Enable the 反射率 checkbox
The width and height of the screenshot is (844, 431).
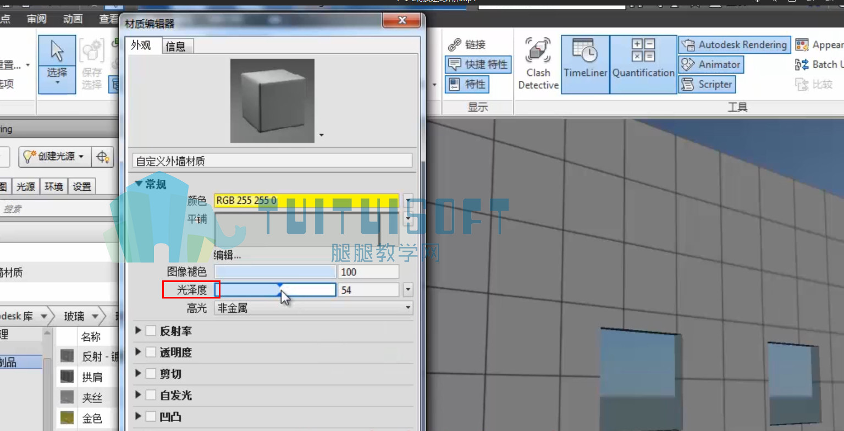click(151, 331)
